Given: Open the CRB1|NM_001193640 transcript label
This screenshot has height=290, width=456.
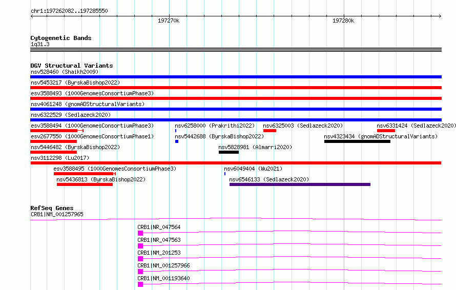Looking at the screenshot, I should (164, 278).
